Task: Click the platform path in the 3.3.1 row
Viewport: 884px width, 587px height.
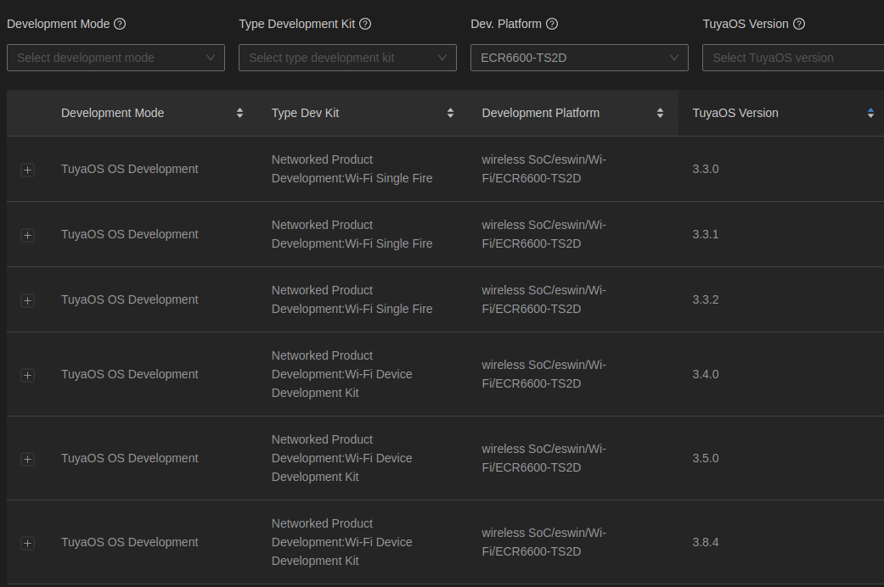Action: click(x=543, y=234)
